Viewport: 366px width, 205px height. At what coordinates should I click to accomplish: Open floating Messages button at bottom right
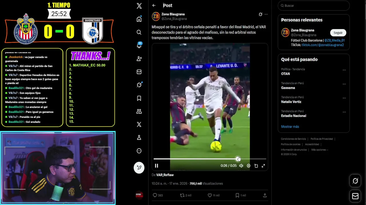click(x=355, y=196)
